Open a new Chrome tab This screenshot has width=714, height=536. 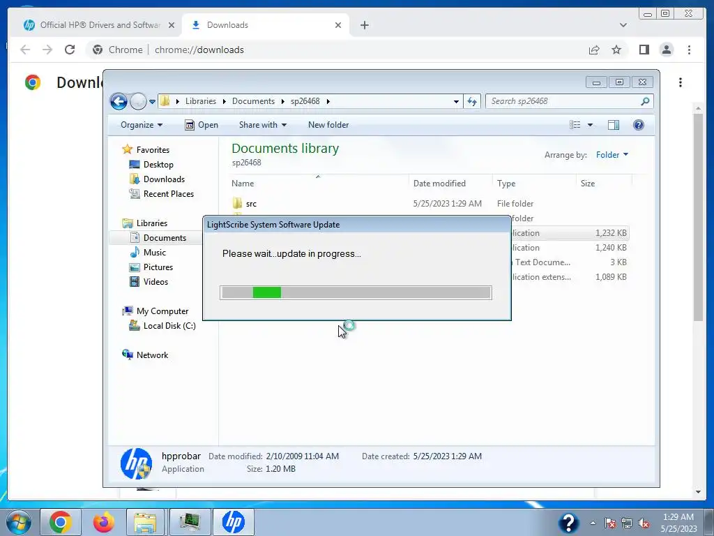364,25
